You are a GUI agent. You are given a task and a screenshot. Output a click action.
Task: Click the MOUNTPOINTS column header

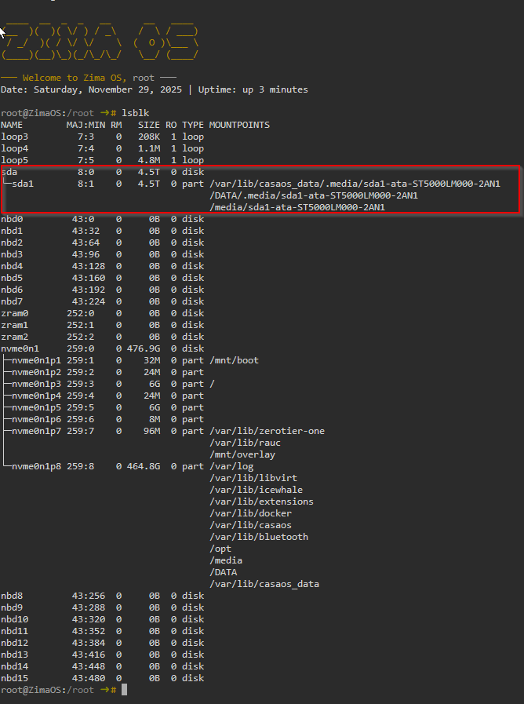(239, 125)
